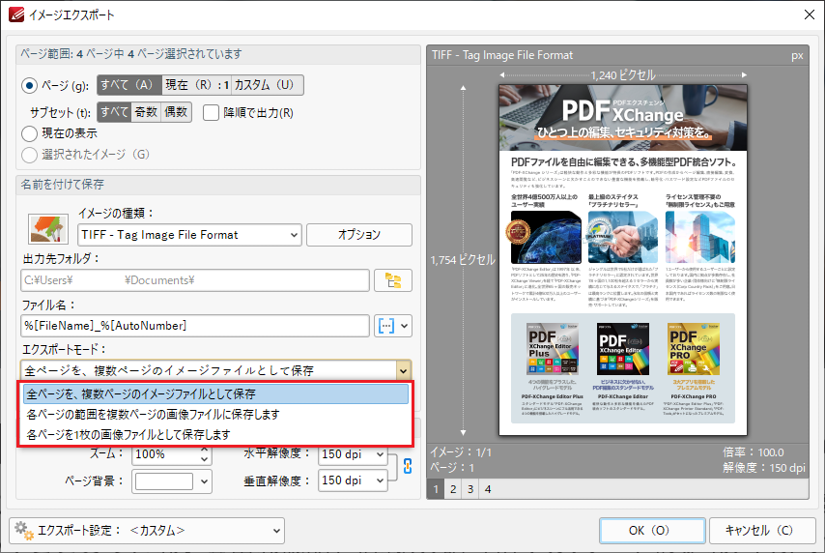Toggle page range 現在 (R) : 1 button
Screen dimensions: 825x553
click(x=196, y=85)
